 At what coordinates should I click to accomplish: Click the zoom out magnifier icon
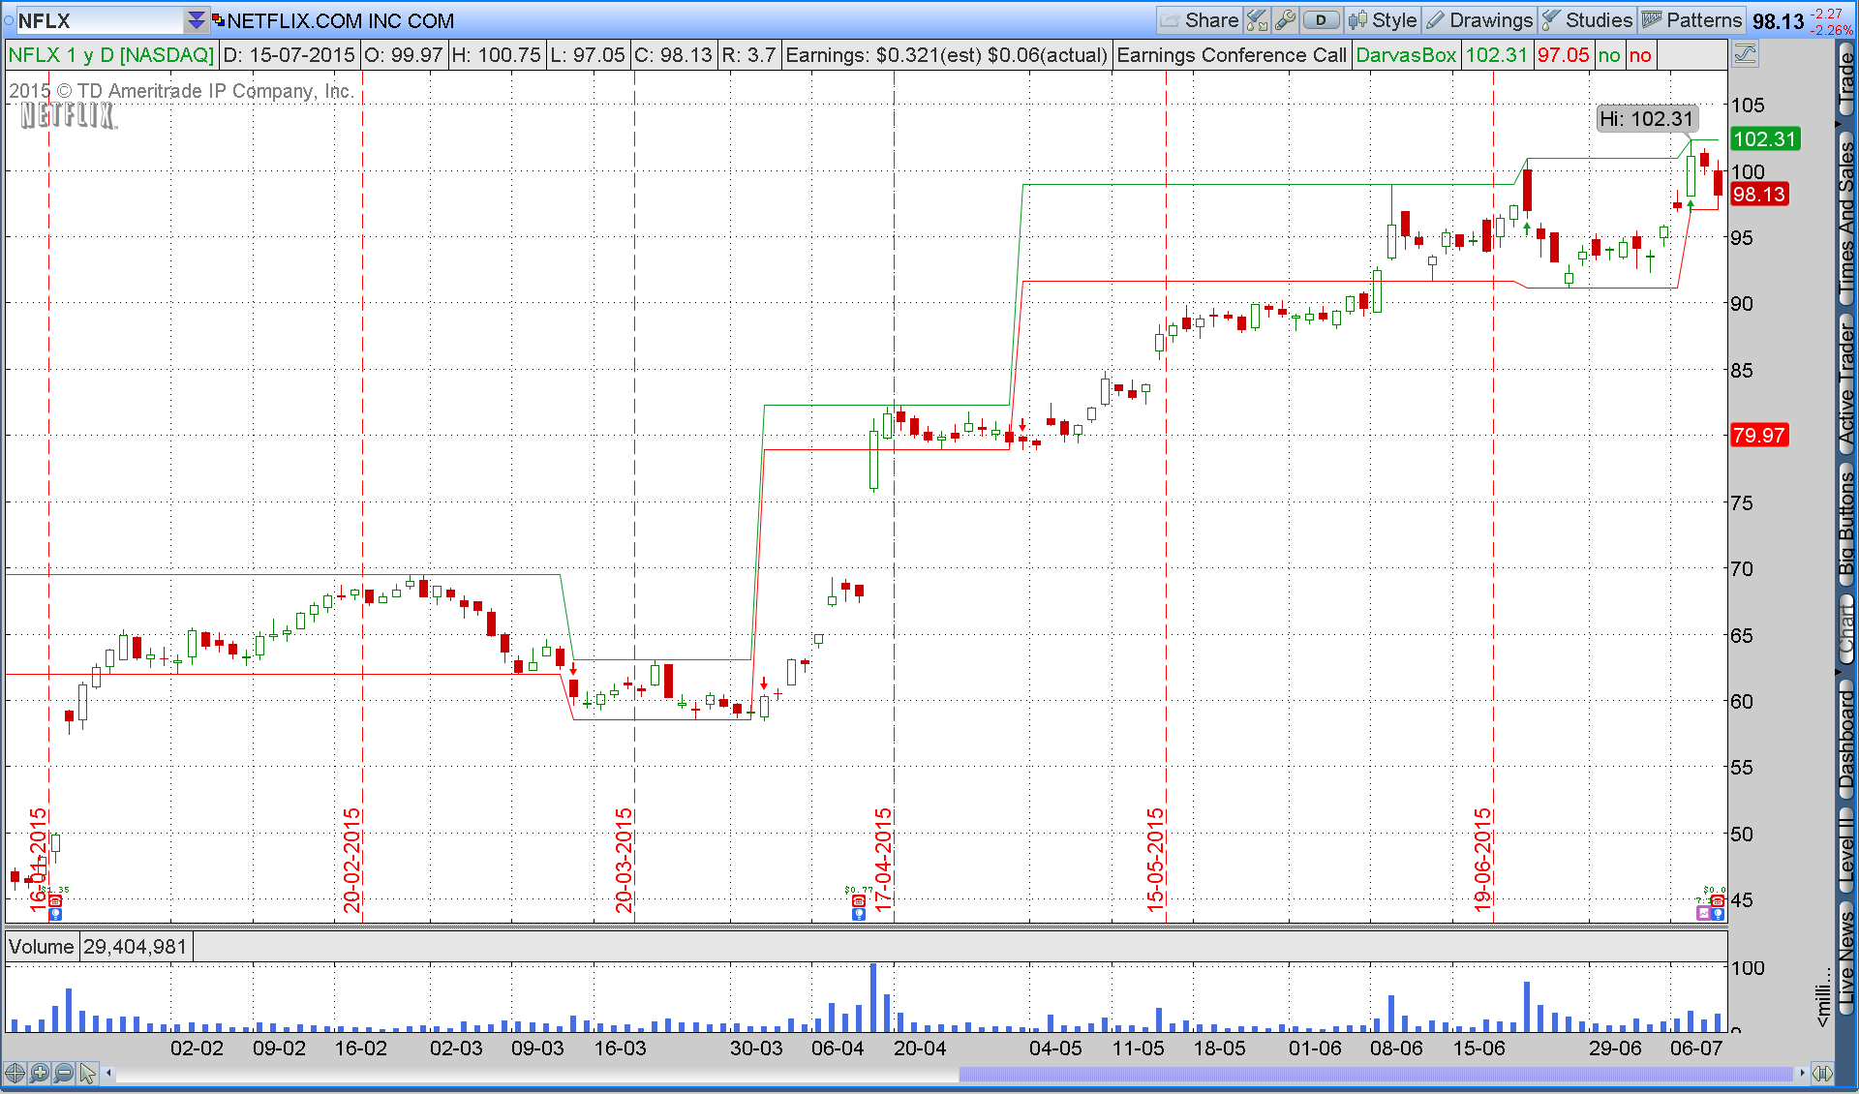point(64,1073)
